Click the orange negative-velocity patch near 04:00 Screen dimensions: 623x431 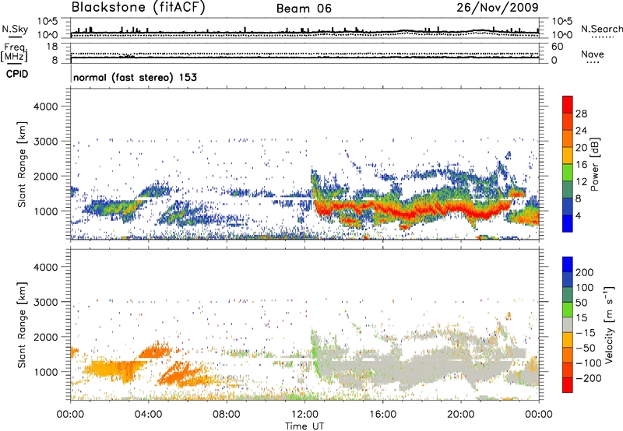pos(155,351)
